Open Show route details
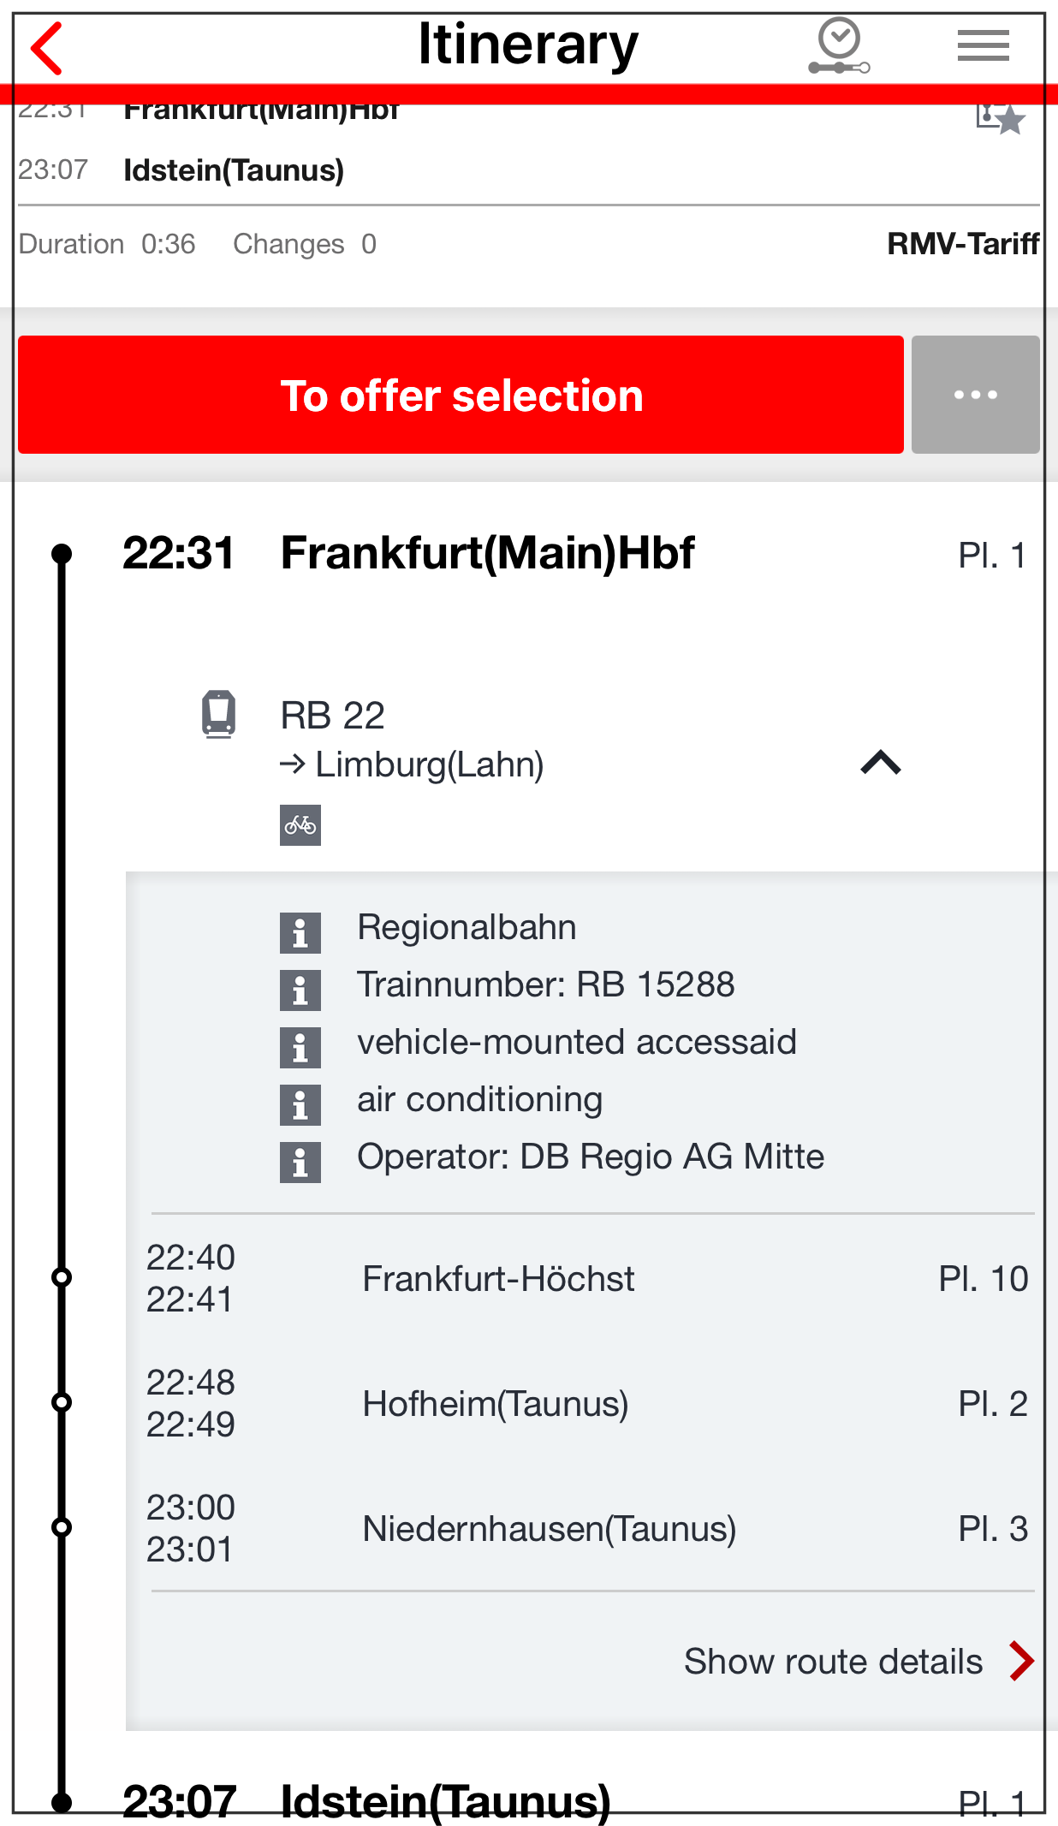This screenshot has height=1826, width=1058. pos(858,1662)
